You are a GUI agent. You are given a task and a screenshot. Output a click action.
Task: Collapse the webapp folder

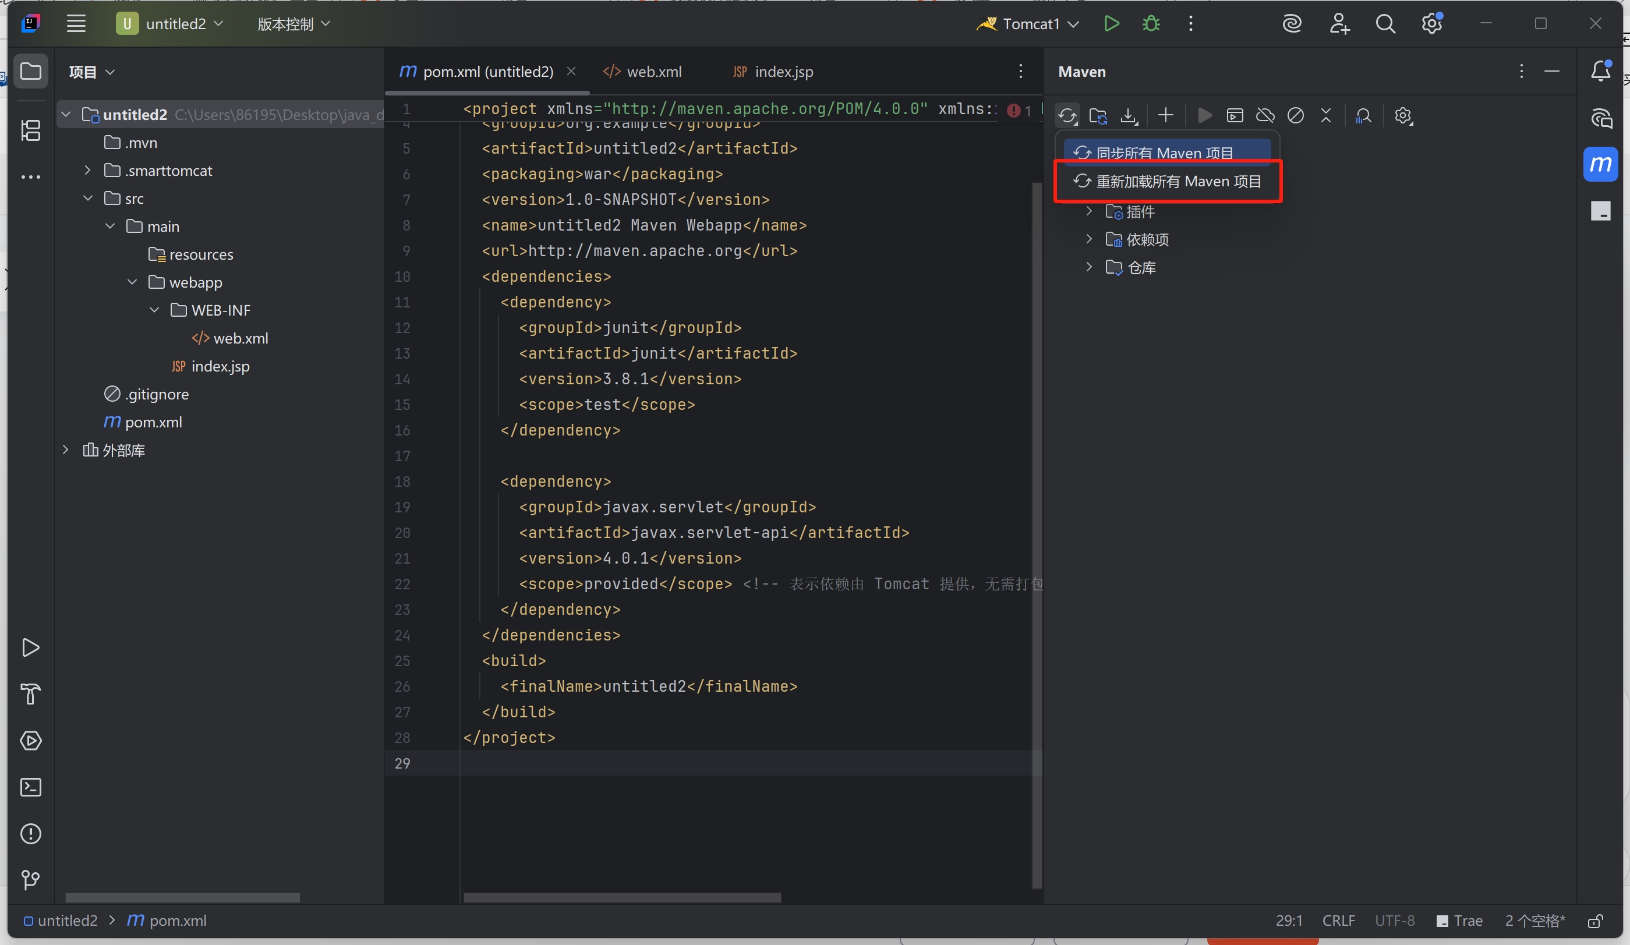[132, 282]
